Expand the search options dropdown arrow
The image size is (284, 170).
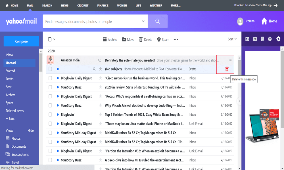click(143, 22)
